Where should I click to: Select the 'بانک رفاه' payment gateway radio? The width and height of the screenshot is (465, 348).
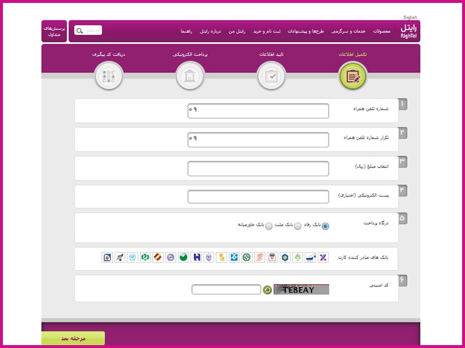click(325, 226)
